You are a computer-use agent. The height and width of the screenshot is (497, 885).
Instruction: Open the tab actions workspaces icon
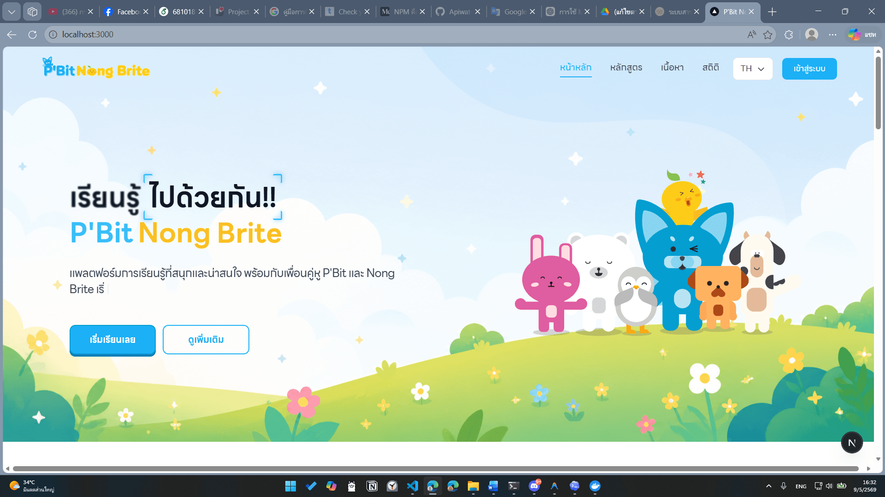tap(32, 12)
